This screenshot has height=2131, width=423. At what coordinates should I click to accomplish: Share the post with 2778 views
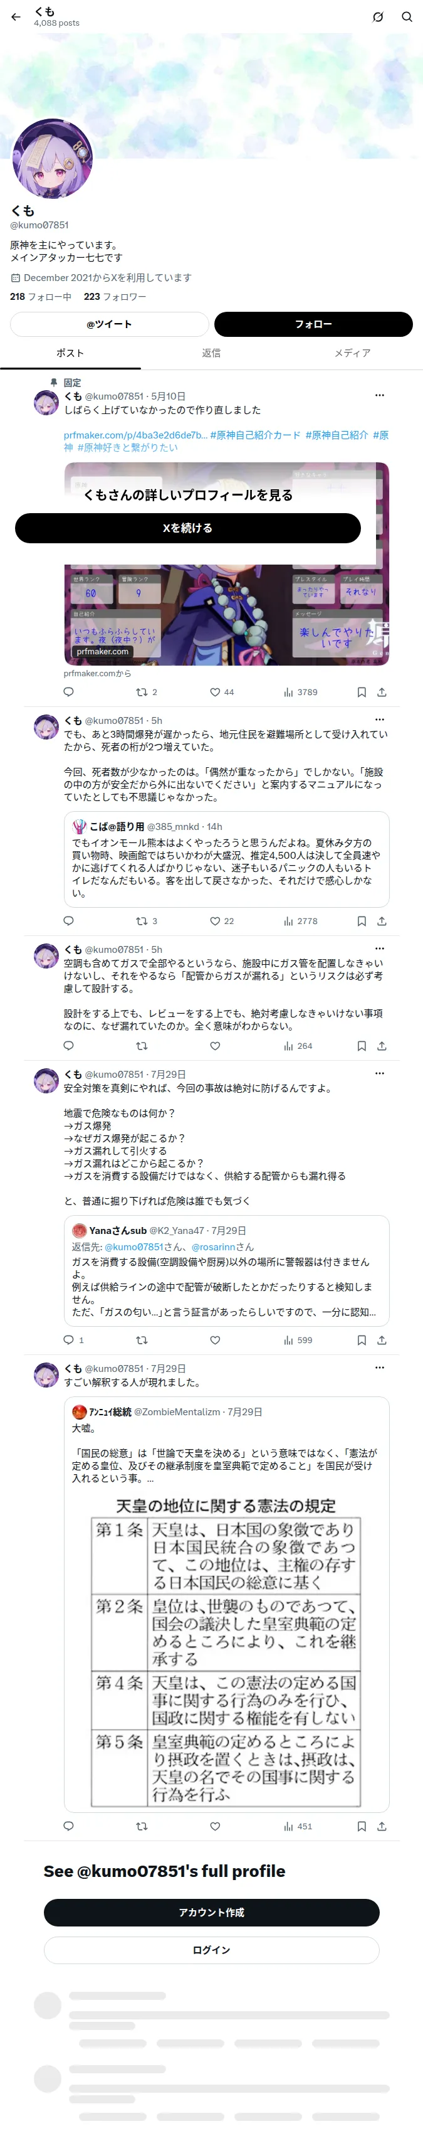pos(382,921)
